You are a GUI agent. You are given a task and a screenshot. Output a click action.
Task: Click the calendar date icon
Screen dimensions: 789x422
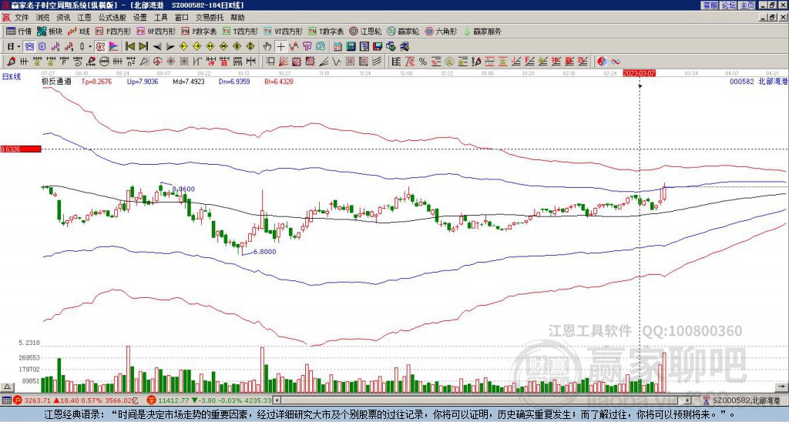(x=338, y=47)
